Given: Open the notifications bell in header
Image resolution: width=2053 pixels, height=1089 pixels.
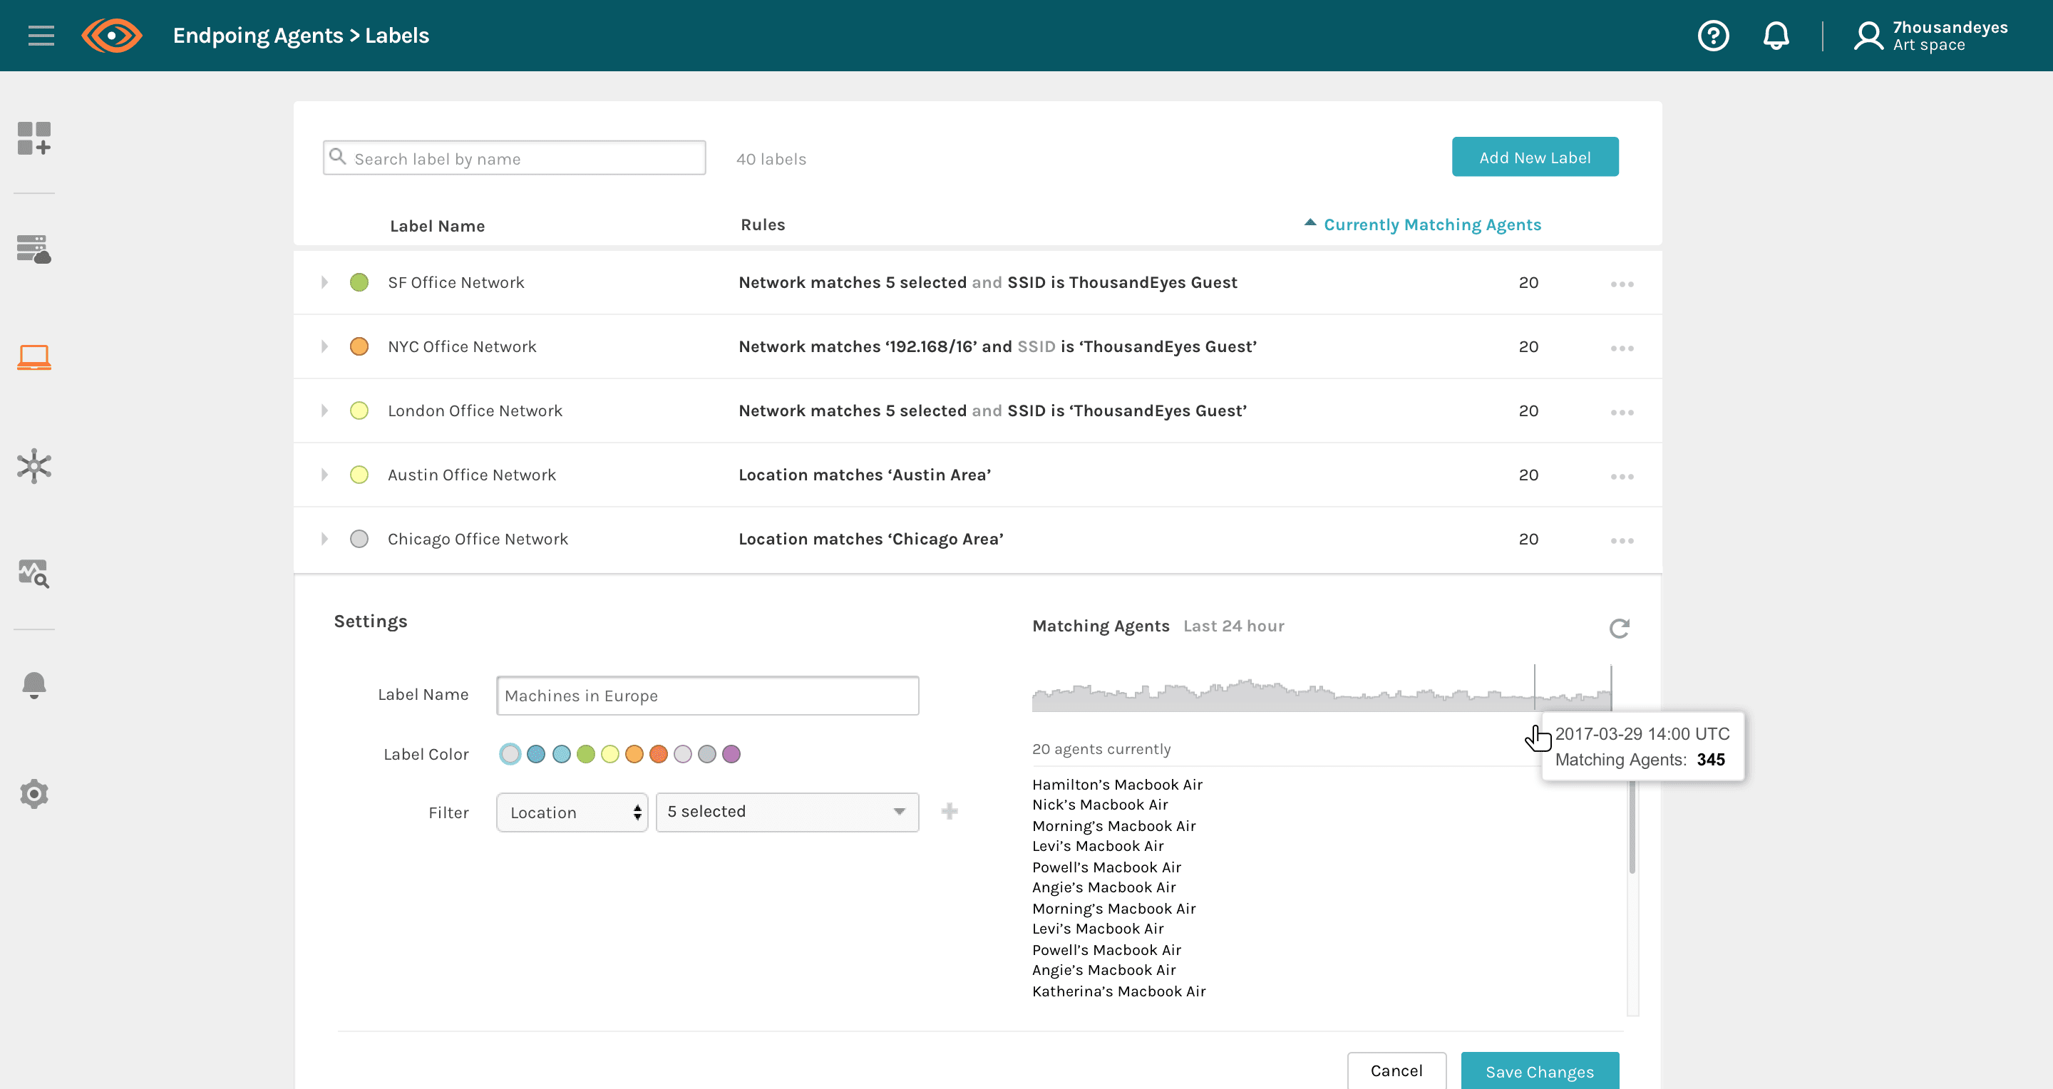Looking at the screenshot, I should click(x=1776, y=36).
